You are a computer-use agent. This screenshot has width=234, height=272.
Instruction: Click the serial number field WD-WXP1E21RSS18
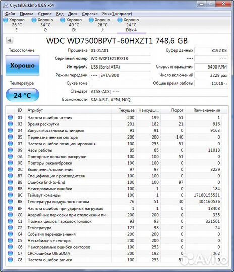click(x=120, y=59)
